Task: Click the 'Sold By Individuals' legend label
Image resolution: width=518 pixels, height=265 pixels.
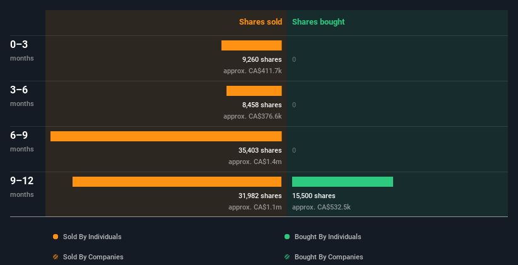Action: tap(92, 237)
